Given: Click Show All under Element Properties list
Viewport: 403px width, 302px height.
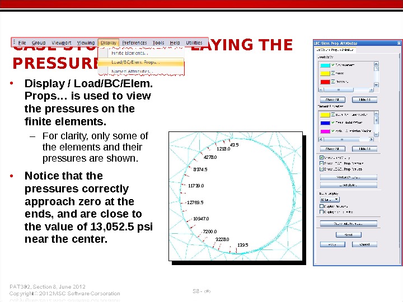Looking at the screenshot, I should tap(332, 149).
